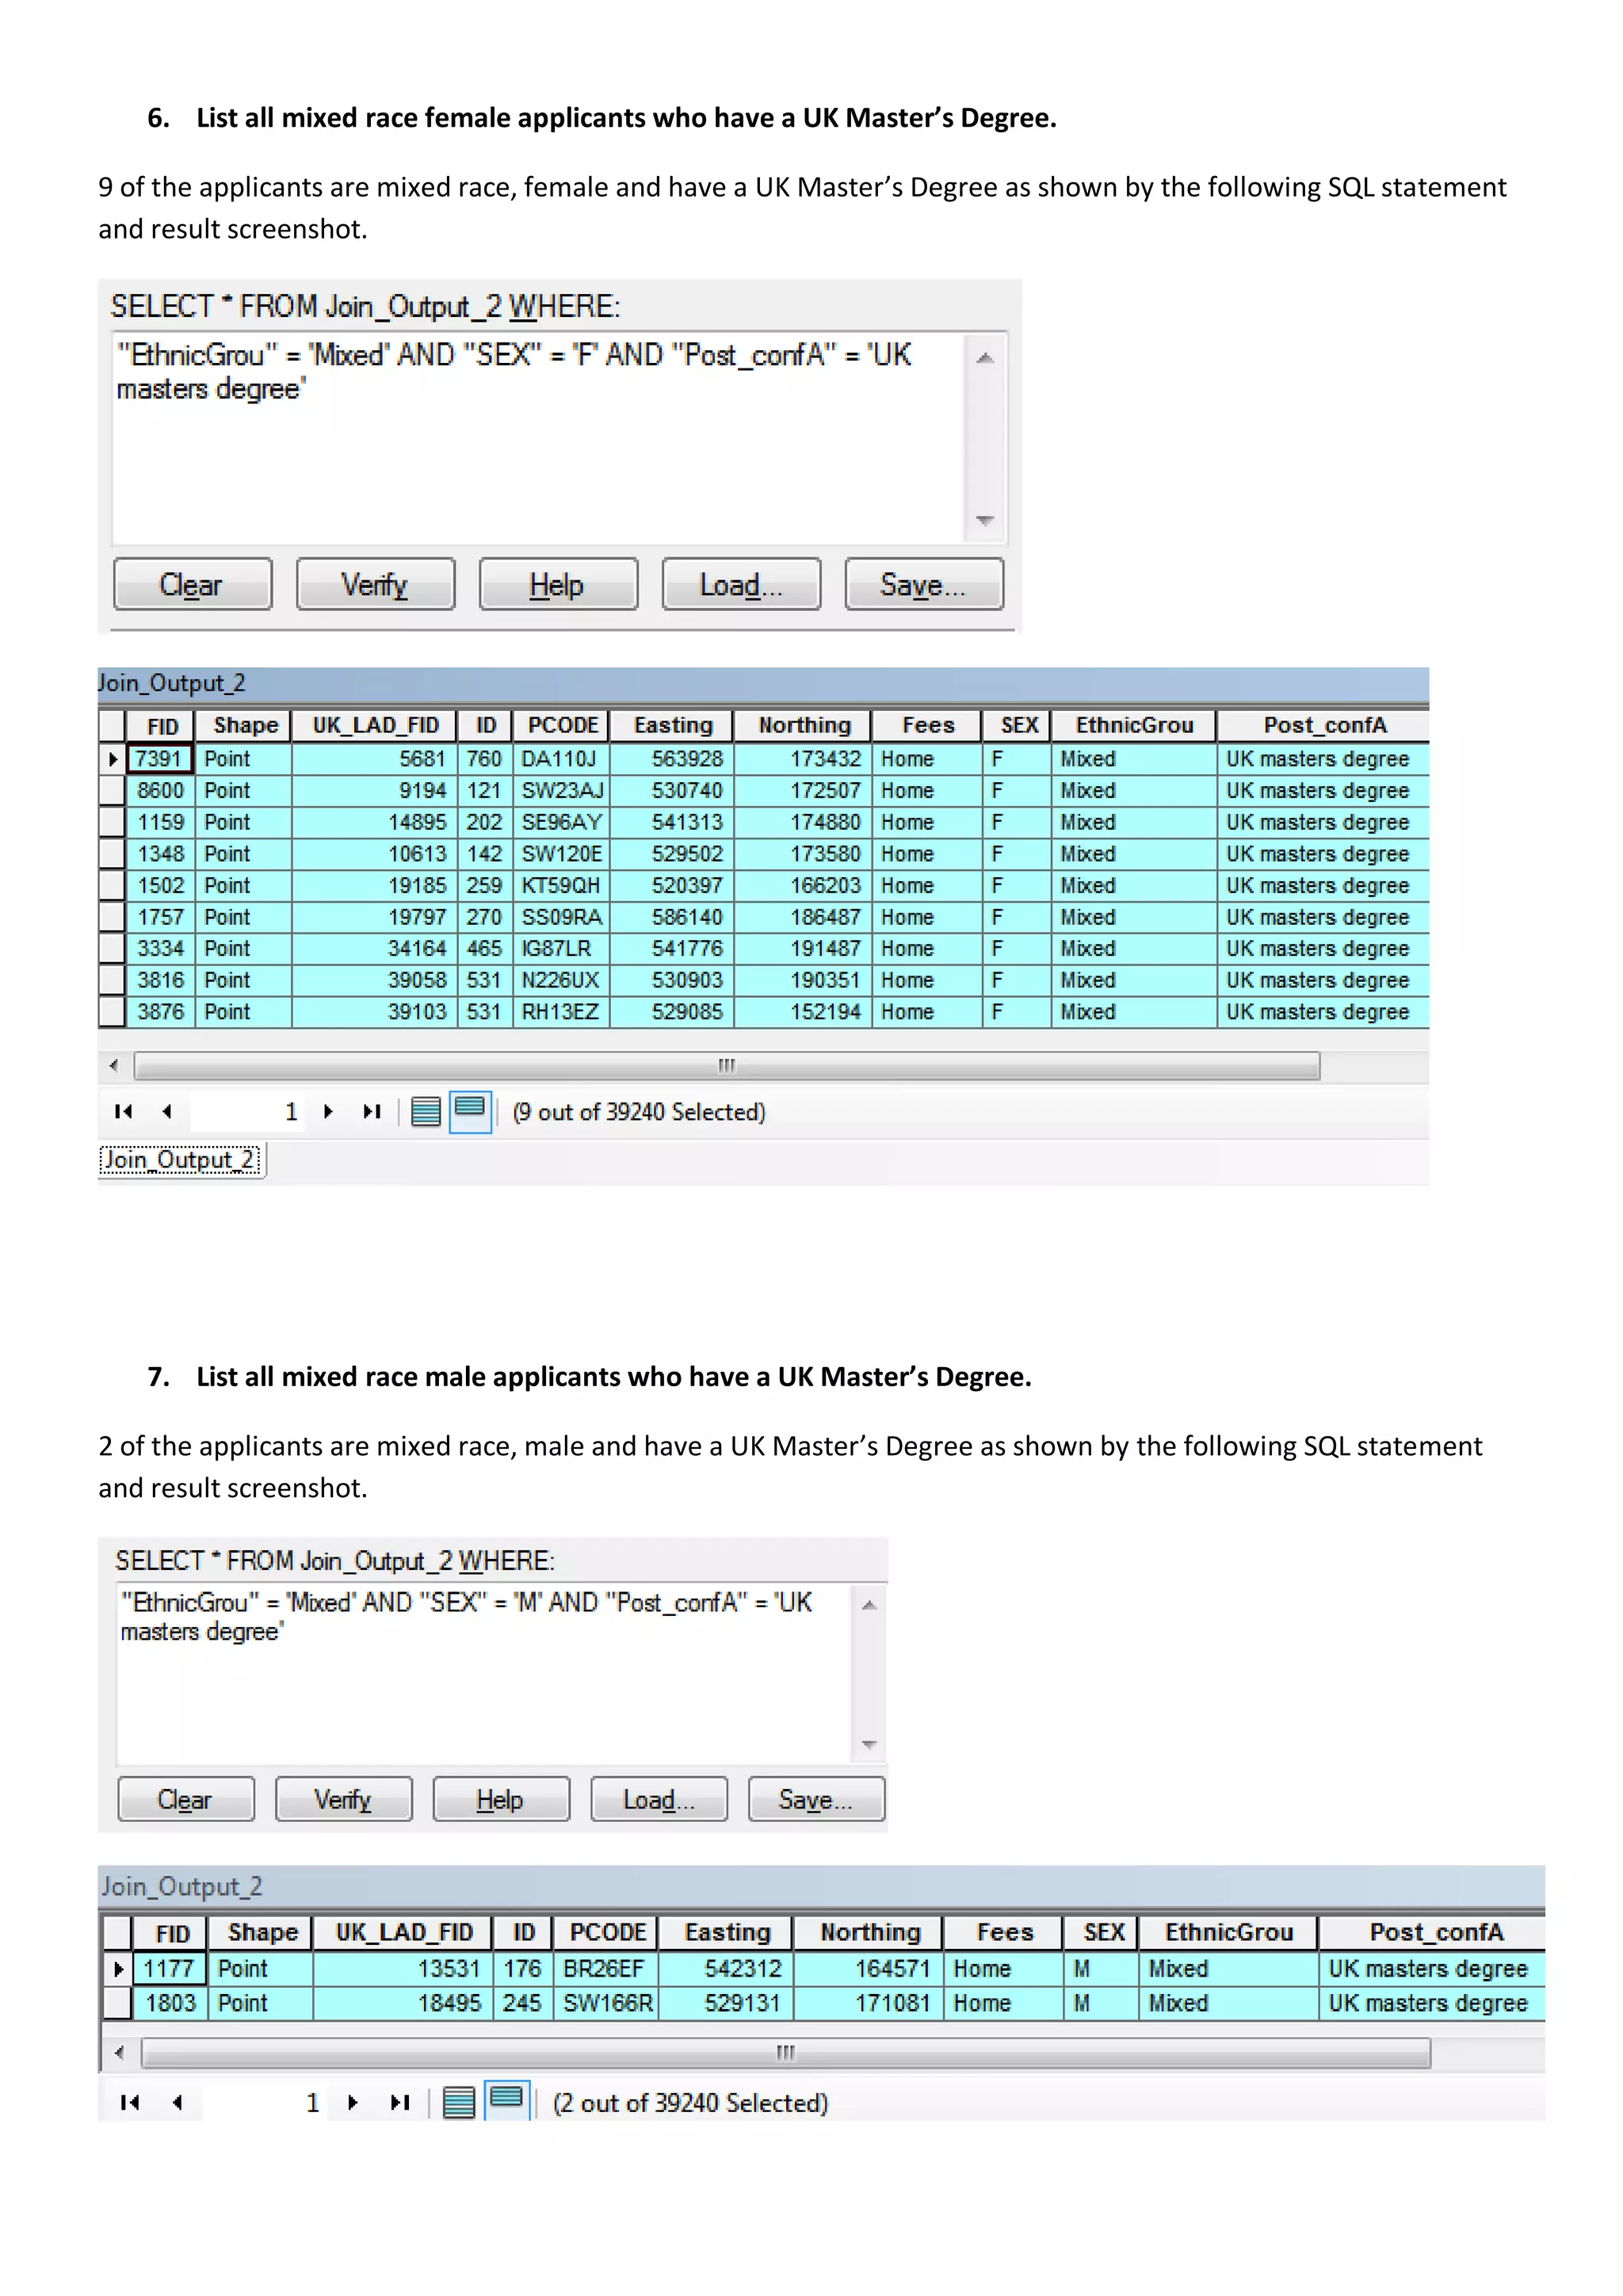Click scroll up arrow in male SQL box
This screenshot has width=1623, height=2296.
click(x=869, y=1605)
